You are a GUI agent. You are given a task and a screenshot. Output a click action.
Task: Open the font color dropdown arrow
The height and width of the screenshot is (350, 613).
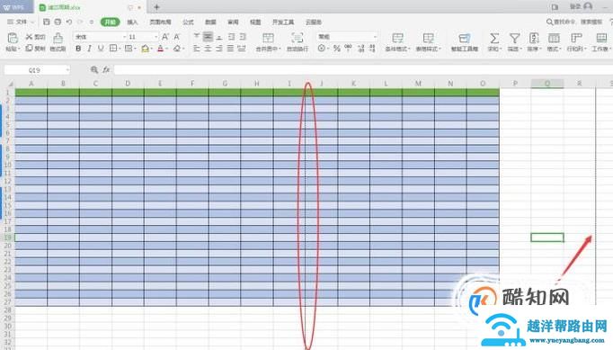coord(166,49)
